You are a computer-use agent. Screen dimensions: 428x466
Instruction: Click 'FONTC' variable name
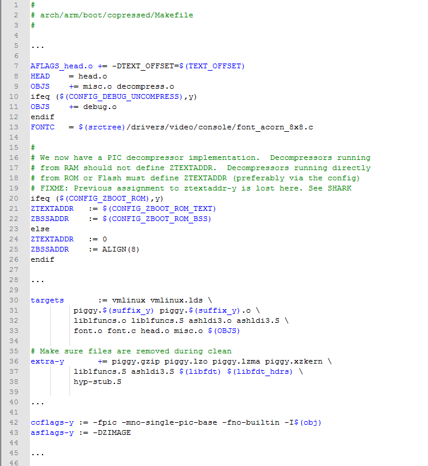(x=43, y=127)
